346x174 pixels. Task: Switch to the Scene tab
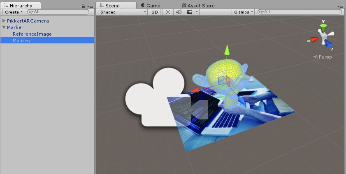coord(116,5)
